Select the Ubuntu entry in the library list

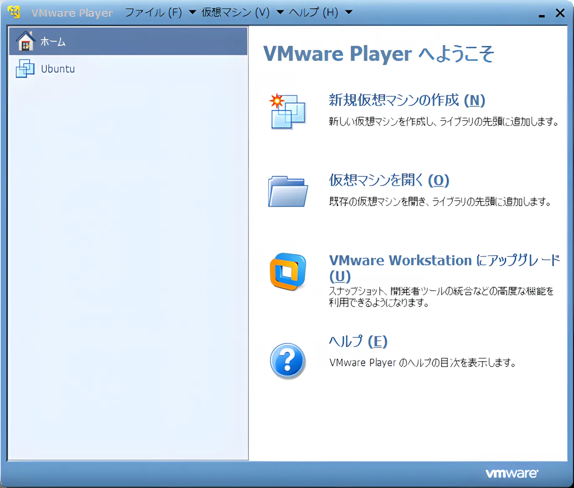[57, 69]
